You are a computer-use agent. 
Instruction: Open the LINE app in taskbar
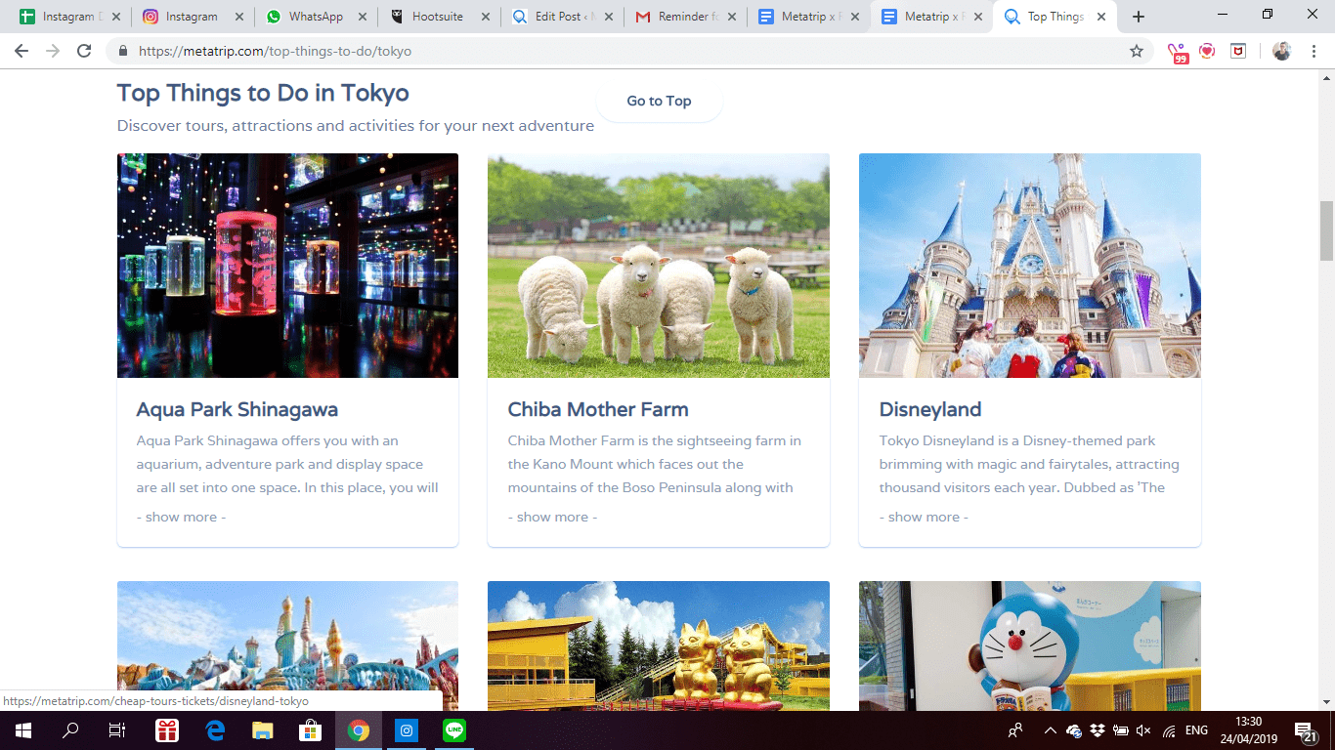click(x=454, y=730)
